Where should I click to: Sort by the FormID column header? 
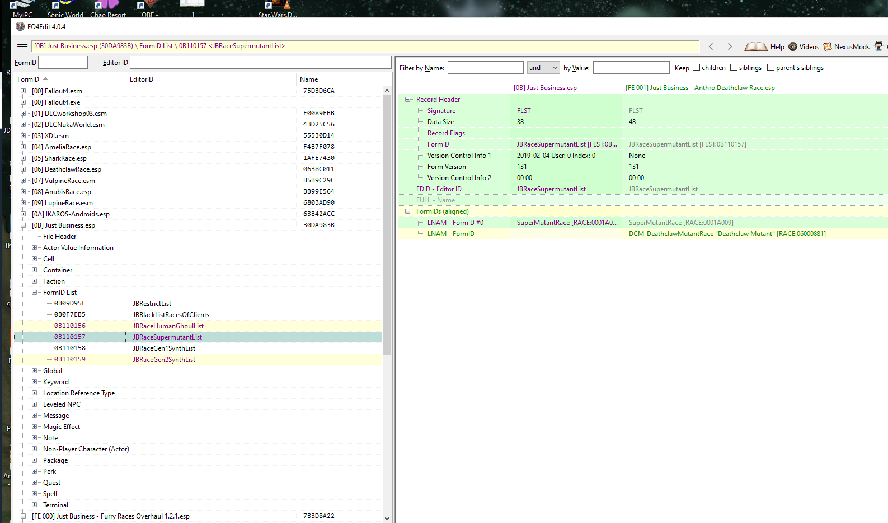70,79
